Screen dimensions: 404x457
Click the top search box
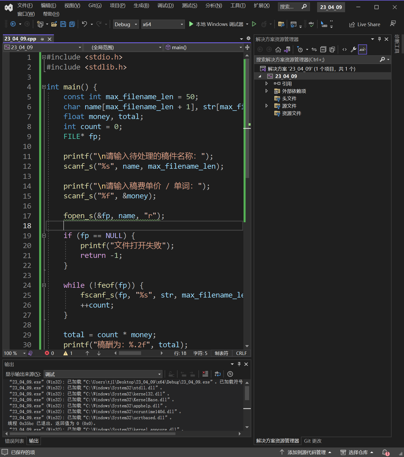[x=294, y=7]
